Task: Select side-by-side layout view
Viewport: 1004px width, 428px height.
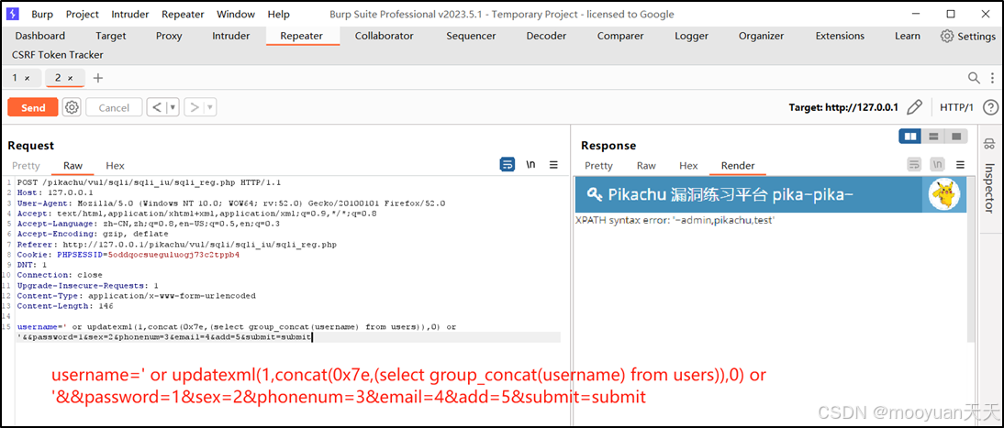Action: pos(909,137)
